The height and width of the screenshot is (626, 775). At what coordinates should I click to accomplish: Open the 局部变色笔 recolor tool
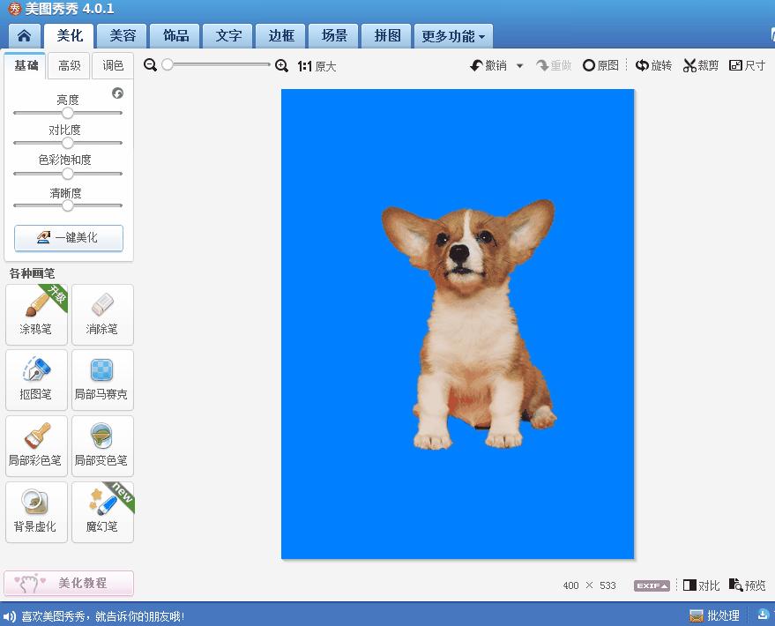[102, 445]
